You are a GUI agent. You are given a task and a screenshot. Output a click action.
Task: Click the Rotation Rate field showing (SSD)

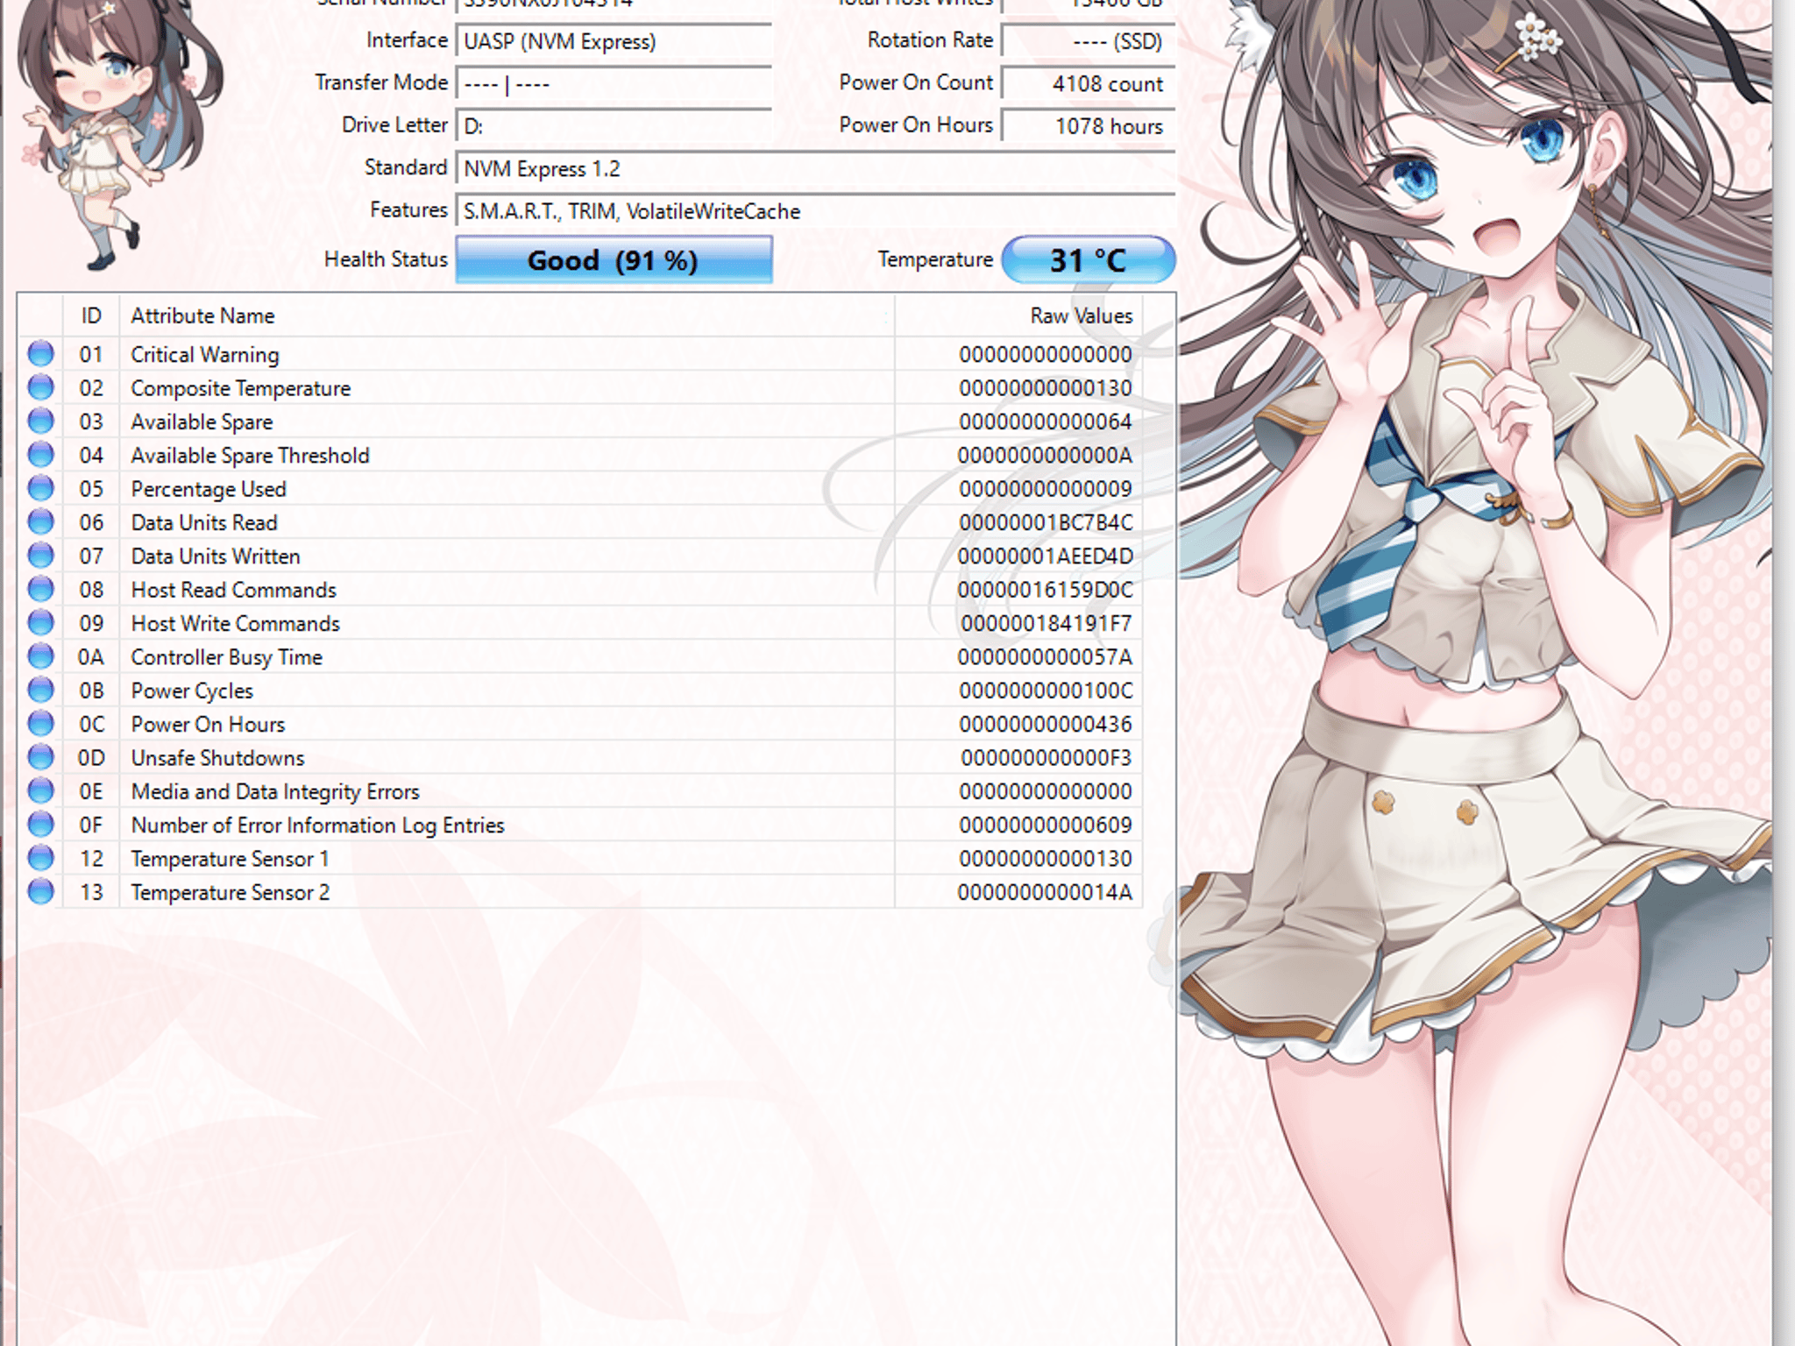click(x=1088, y=41)
